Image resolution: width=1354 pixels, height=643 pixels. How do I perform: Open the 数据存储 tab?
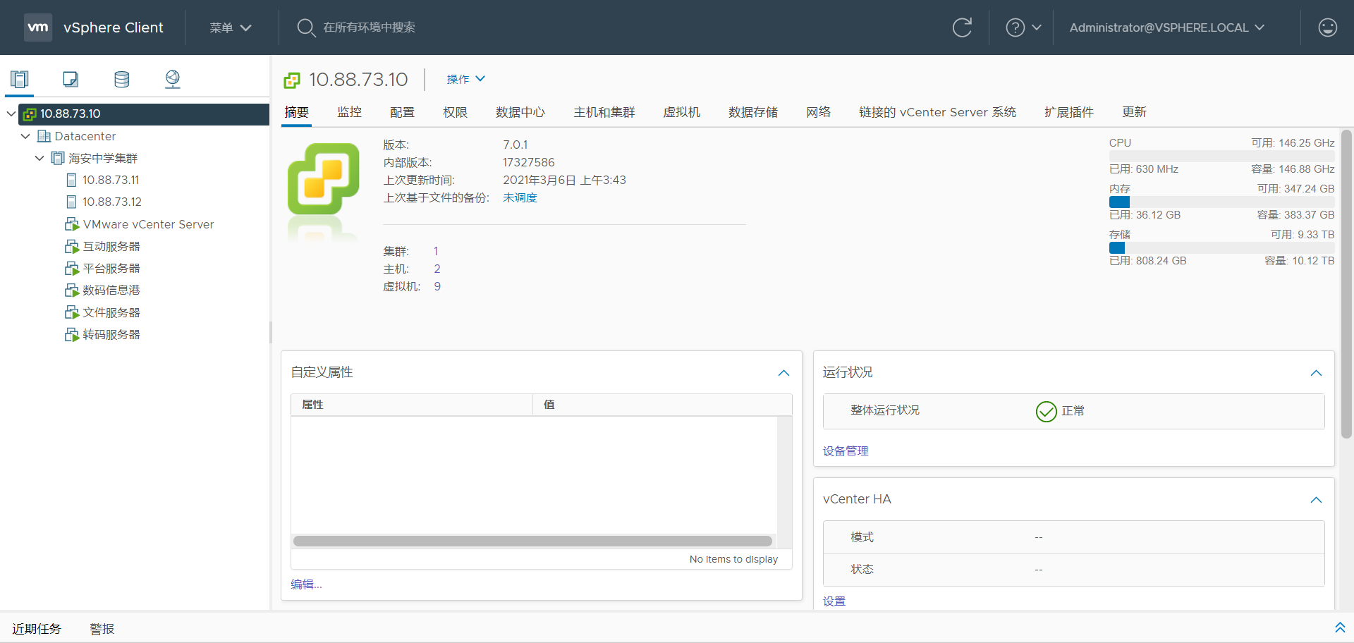pyautogui.click(x=752, y=112)
